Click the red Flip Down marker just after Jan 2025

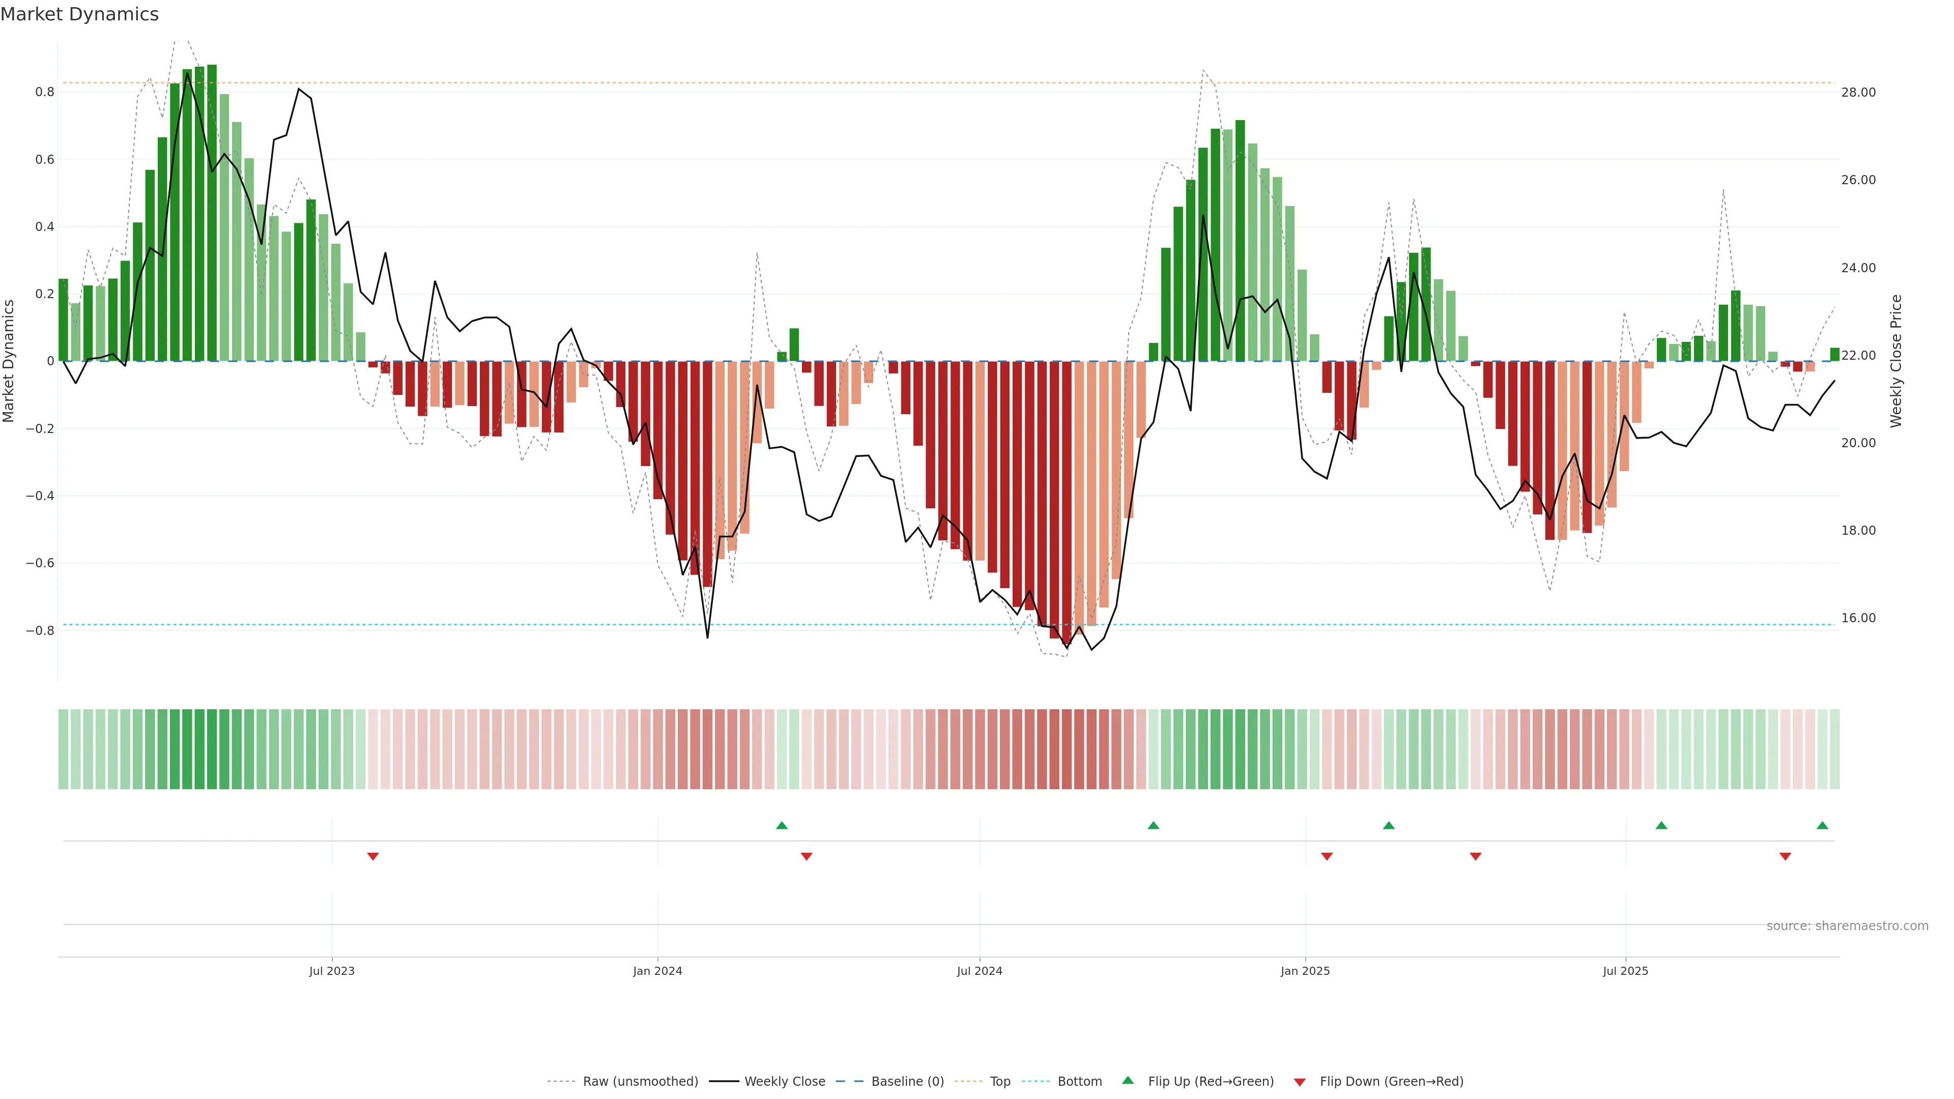(1327, 856)
